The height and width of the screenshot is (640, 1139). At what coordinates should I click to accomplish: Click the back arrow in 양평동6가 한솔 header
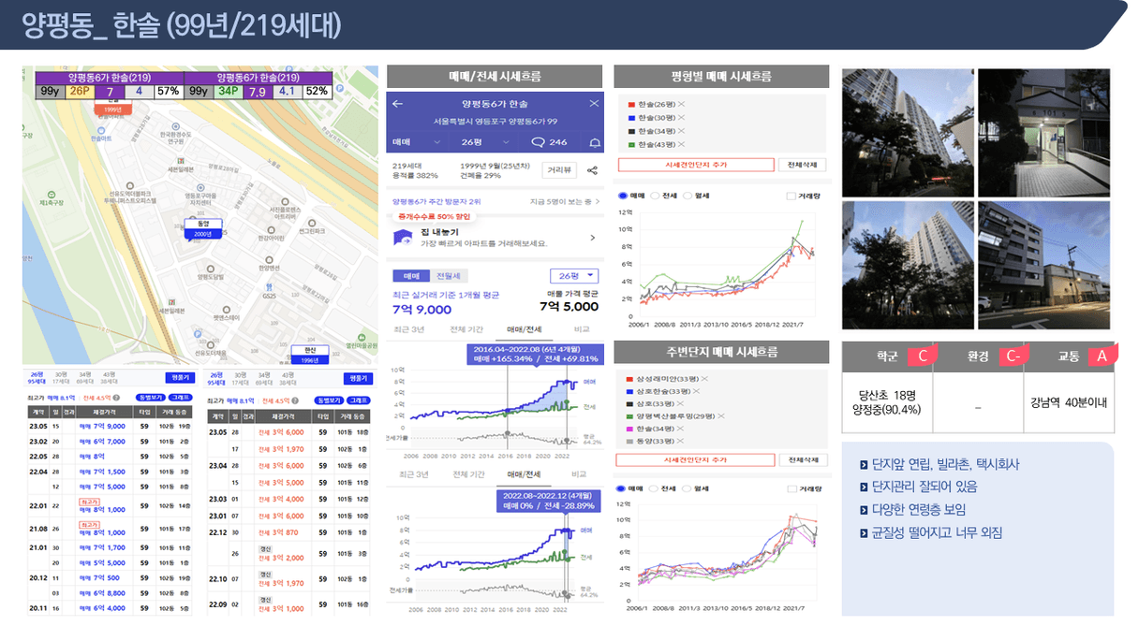click(397, 104)
